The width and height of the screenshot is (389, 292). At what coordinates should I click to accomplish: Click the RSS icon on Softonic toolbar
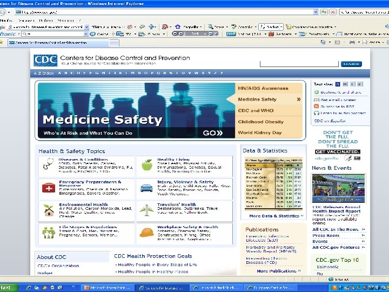click(231, 34)
